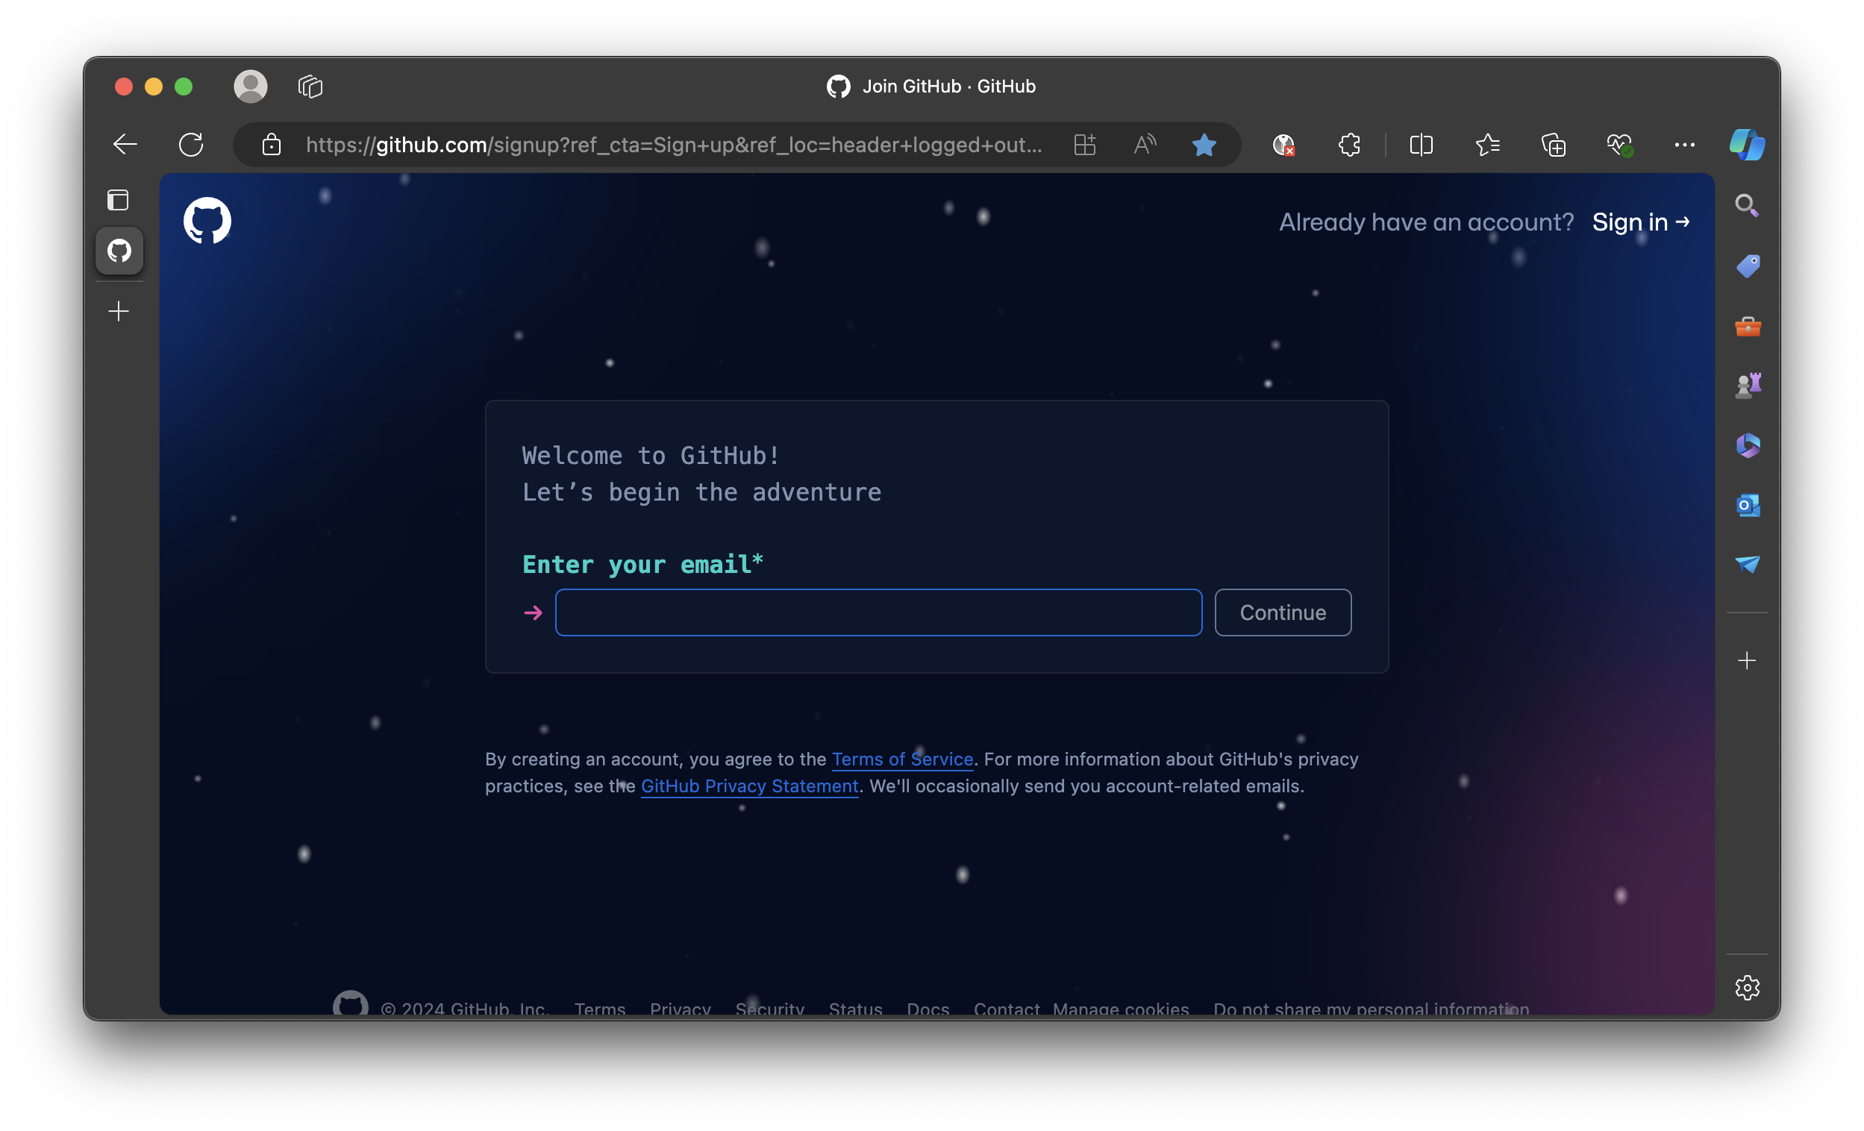Open the footer Status link
This screenshot has width=1864, height=1131.
855,1009
